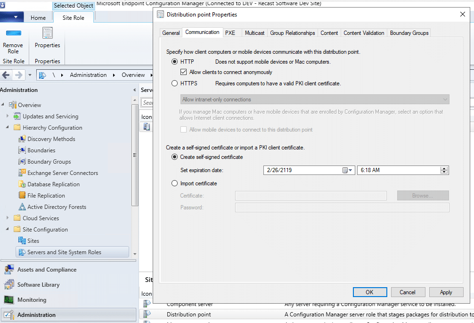Expand the Cloud Services tree node

pyautogui.click(x=8, y=218)
